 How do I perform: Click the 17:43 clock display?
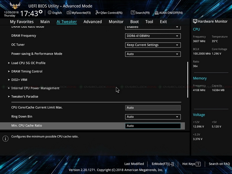pyautogui.click(x=29, y=13)
